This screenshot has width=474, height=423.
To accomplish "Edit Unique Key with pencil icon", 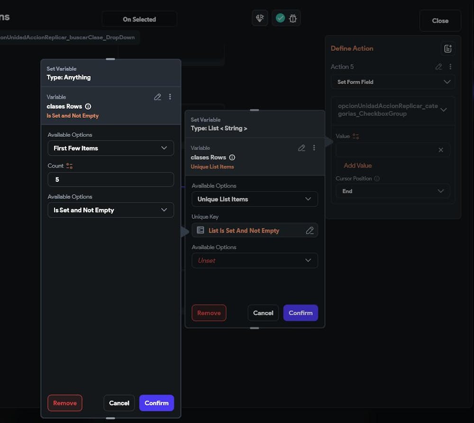I will click(x=310, y=230).
